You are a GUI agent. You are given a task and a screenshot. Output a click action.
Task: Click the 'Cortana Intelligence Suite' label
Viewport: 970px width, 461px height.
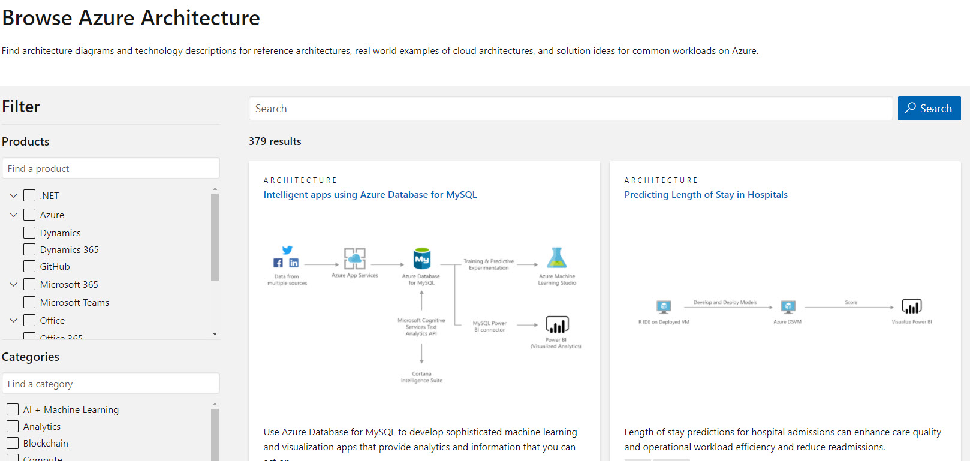click(x=421, y=377)
